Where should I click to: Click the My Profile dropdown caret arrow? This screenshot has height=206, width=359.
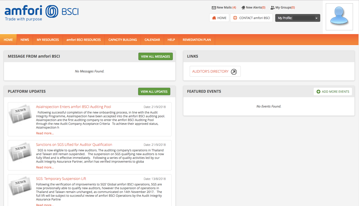[316, 18]
